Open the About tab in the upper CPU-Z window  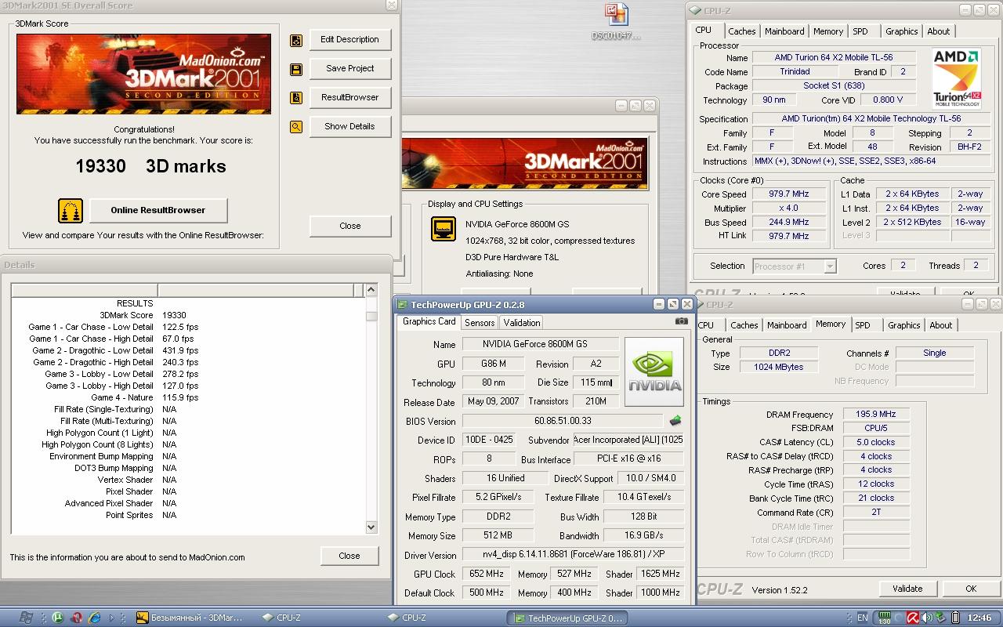(x=939, y=31)
